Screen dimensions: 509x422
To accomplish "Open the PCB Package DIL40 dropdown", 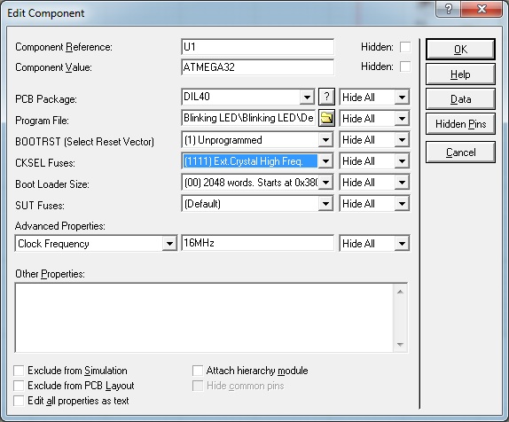I will coord(307,97).
